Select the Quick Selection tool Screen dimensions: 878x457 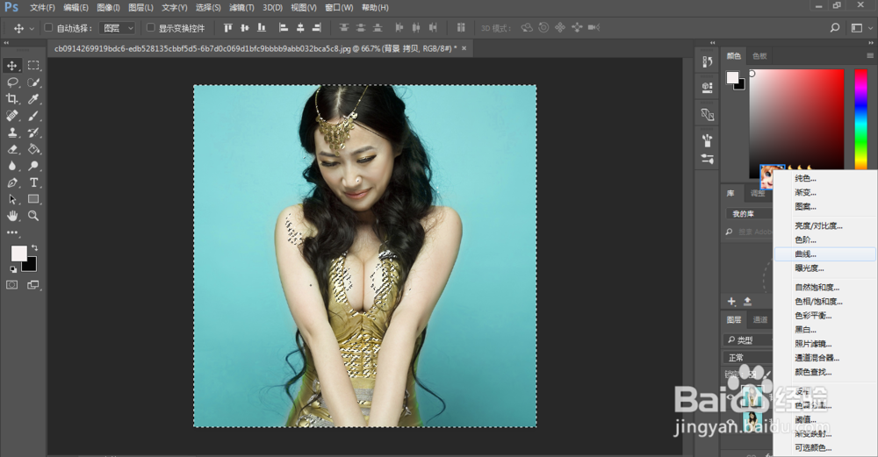click(33, 82)
